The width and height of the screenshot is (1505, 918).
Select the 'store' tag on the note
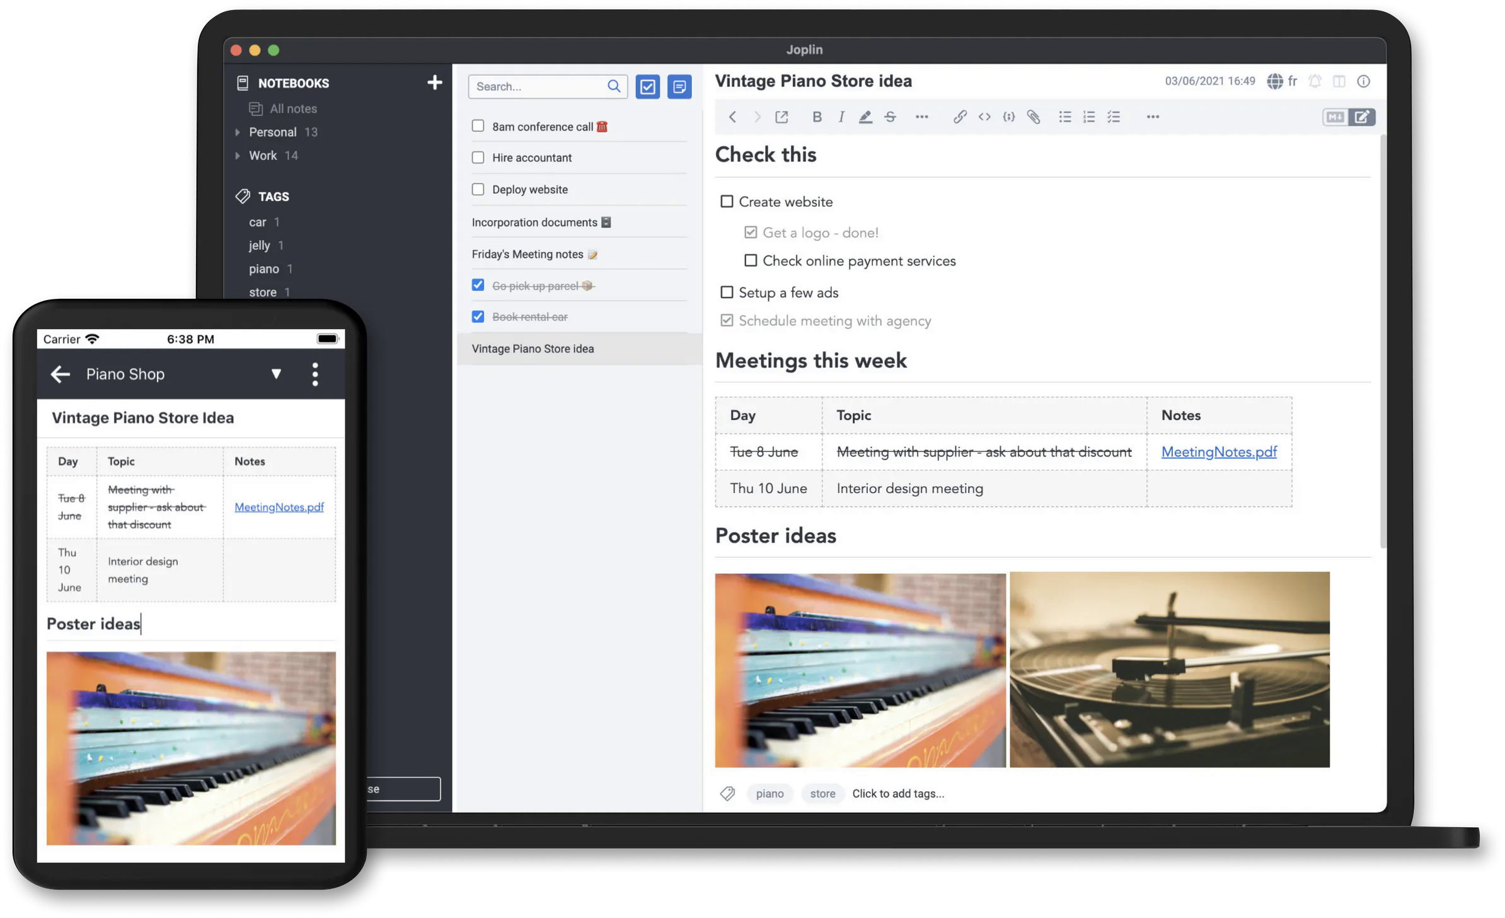click(x=822, y=793)
